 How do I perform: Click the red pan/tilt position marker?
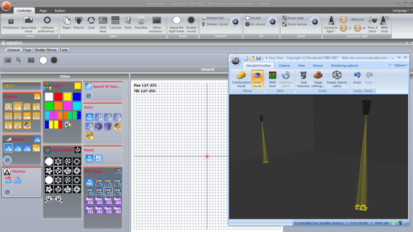tap(207, 157)
